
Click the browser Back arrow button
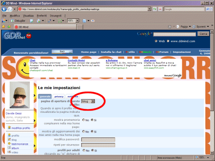tap(4, 9)
